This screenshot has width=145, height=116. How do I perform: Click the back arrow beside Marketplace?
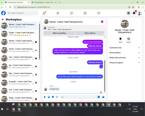point(3,20)
